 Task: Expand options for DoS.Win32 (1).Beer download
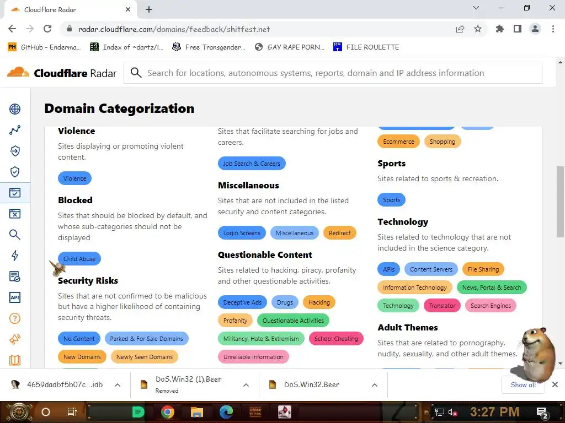point(246,385)
